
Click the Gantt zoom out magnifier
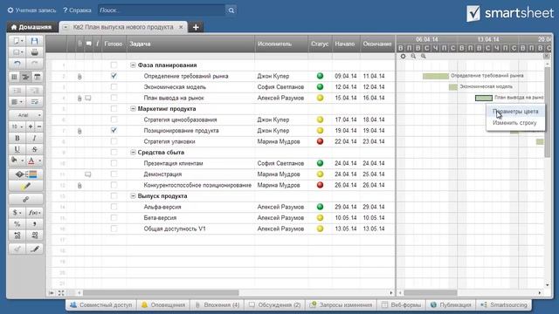click(x=413, y=56)
